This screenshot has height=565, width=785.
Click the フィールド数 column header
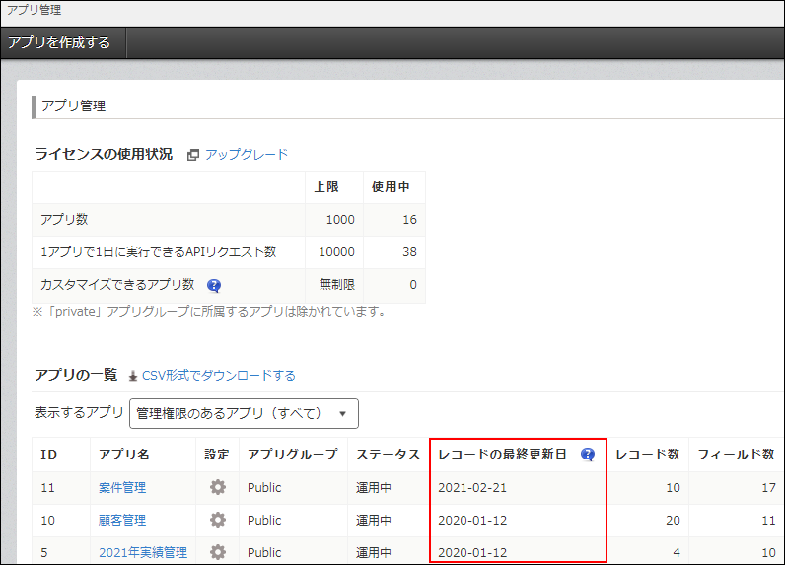tap(736, 455)
